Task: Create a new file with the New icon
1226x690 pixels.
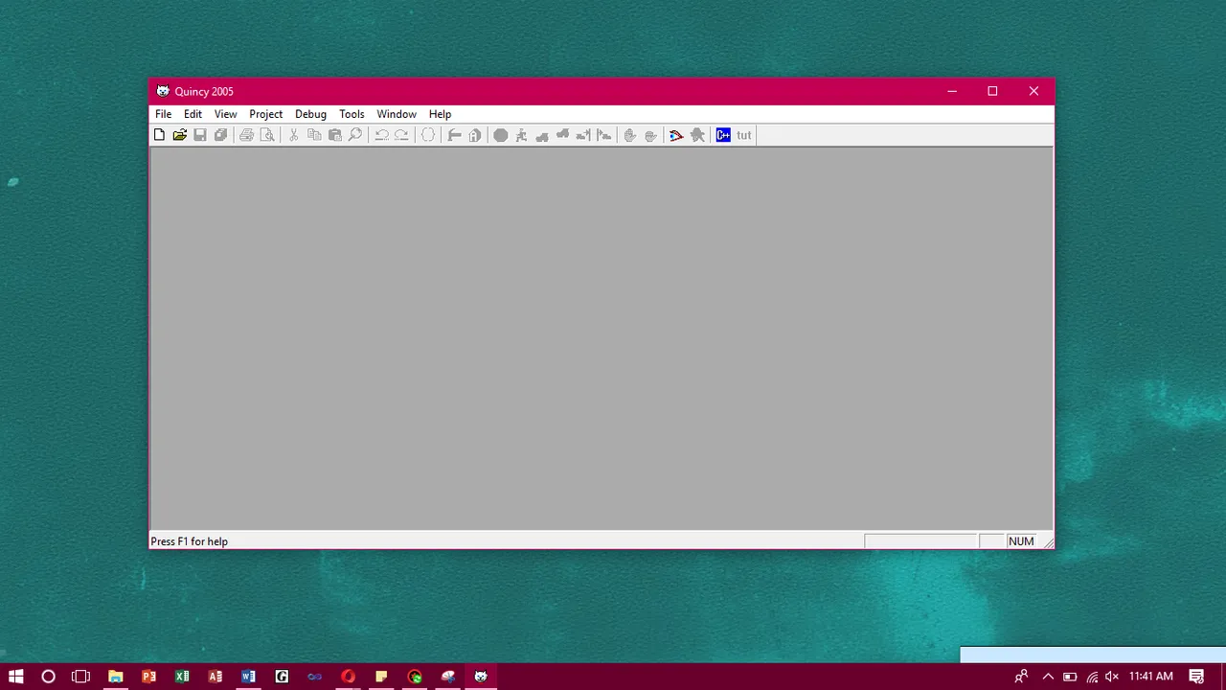Action: [x=159, y=135]
